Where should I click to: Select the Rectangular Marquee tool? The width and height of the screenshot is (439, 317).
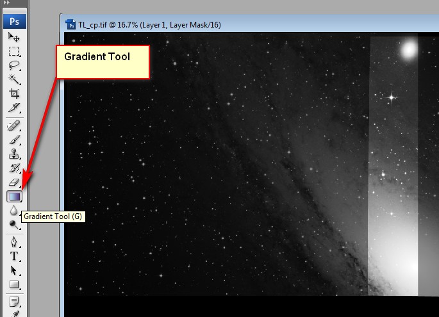pos(14,51)
